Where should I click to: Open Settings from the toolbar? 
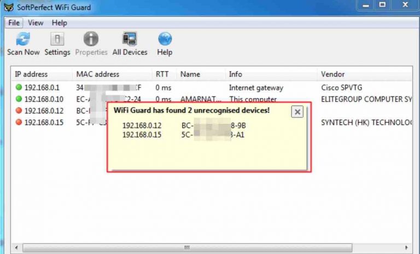pyautogui.click(x=57, y=40)
